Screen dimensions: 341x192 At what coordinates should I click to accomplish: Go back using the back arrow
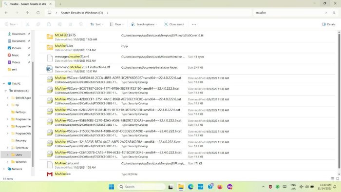[x=6, y=13]
